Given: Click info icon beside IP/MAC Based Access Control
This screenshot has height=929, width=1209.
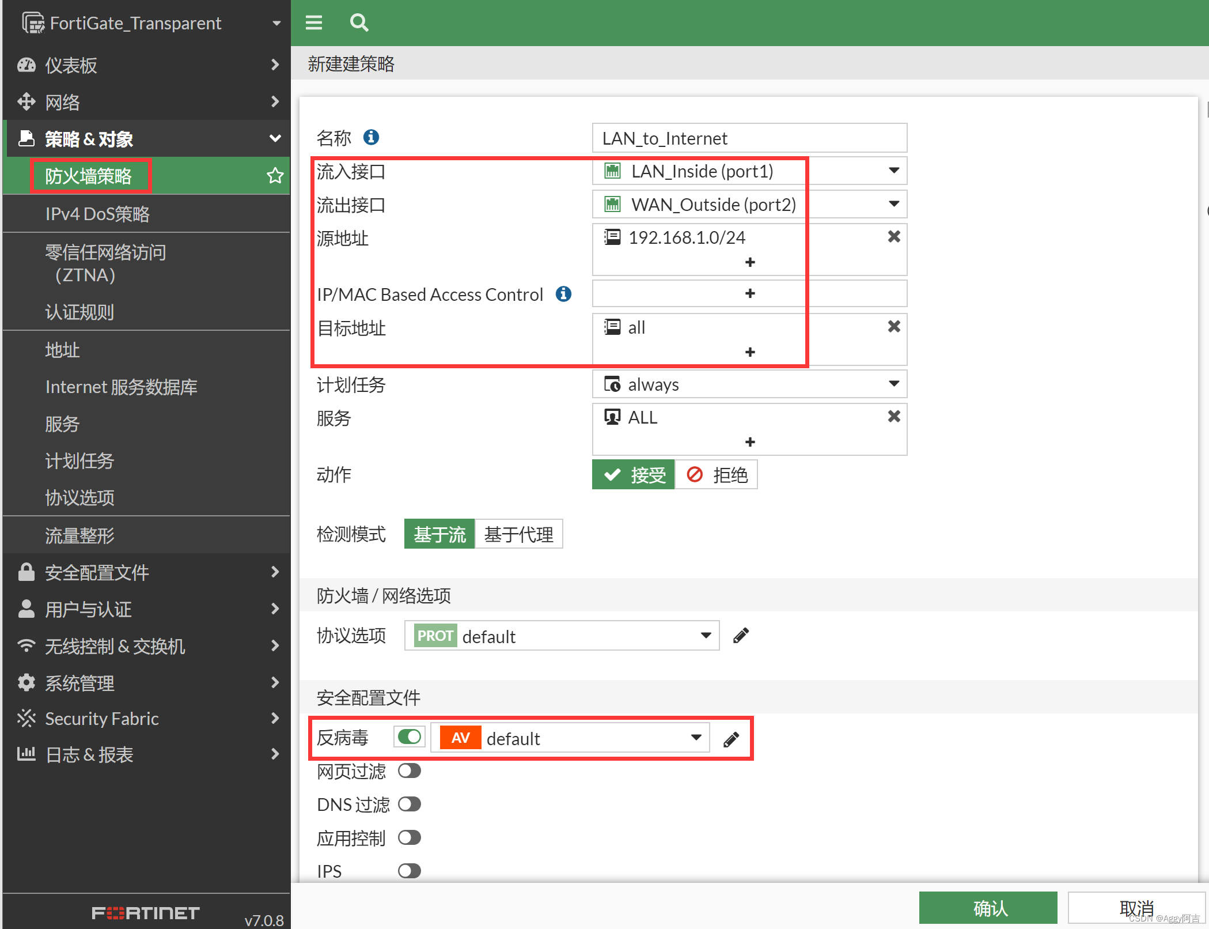Looking at the screenshot, I should [x=563, y=294].
